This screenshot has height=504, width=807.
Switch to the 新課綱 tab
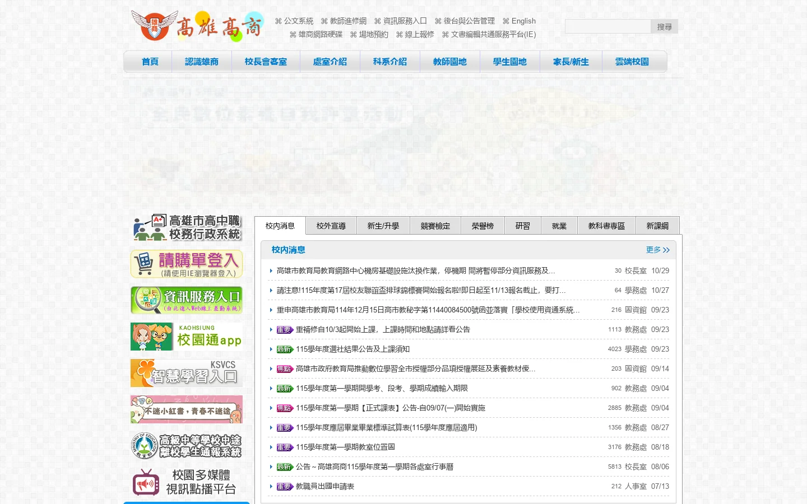(657, 226)
